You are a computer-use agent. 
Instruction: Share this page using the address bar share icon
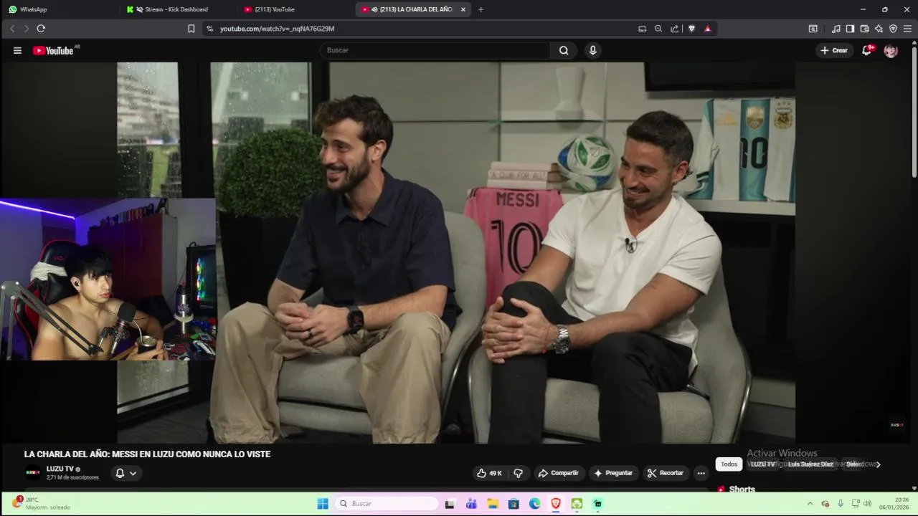point(675,29)
